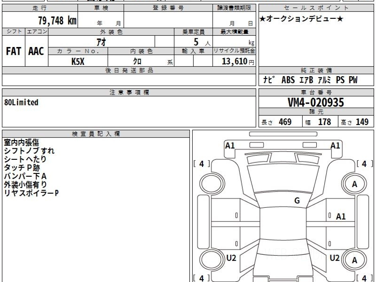Click the リサイクル預託金 header cell
The height and width of the screenshot is (282, 376).
coord(234,51)
